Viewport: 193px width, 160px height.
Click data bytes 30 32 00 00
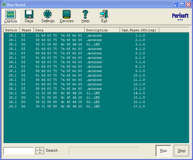46,102
